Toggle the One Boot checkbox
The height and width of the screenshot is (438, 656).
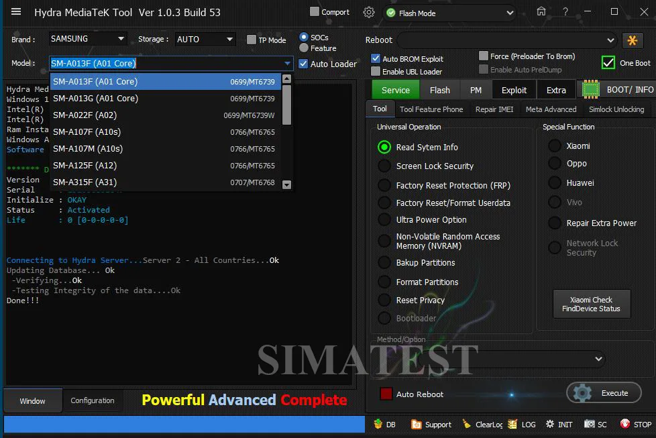coord(608,63)
